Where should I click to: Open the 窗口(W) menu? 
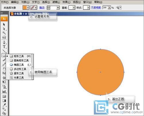87,2
